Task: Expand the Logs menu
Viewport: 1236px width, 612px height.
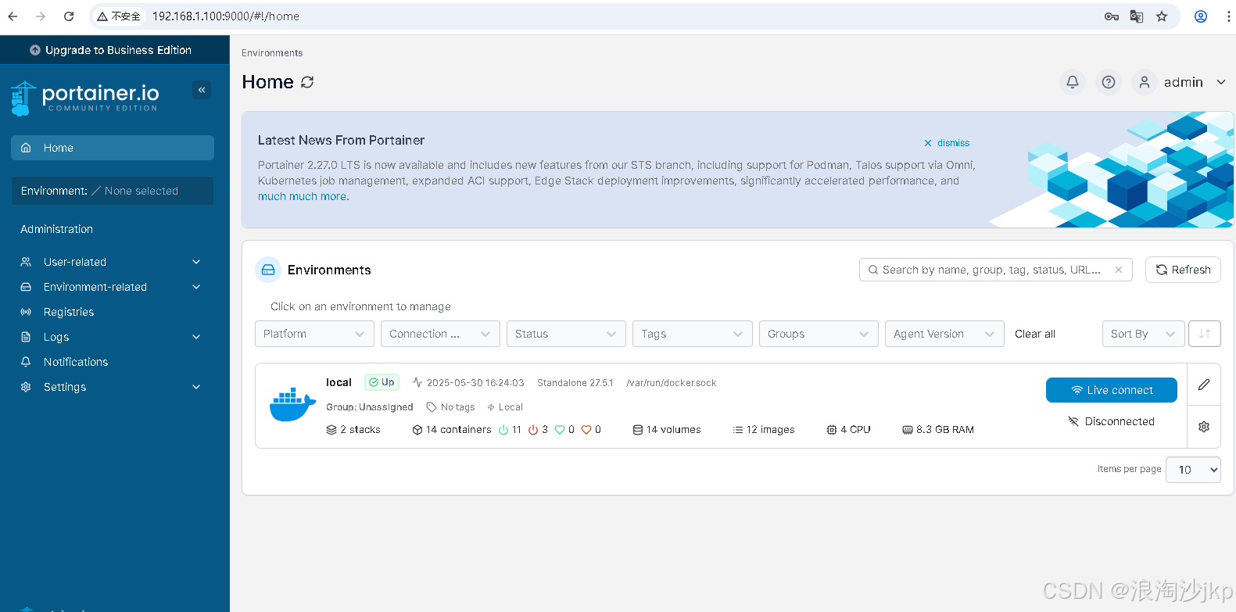Action: (x=113, y=337)
